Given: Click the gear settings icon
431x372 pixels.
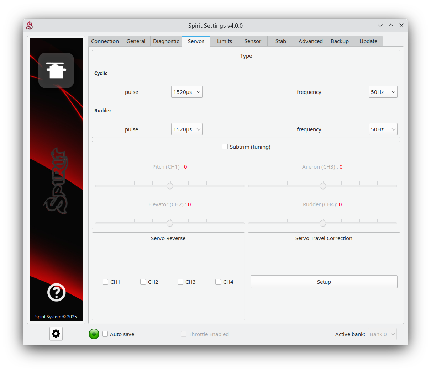Looking at the screenshot, I should pyautogui.click(x=56, y=334).
